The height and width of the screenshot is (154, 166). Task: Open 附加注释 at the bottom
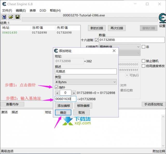click(159, 151)
